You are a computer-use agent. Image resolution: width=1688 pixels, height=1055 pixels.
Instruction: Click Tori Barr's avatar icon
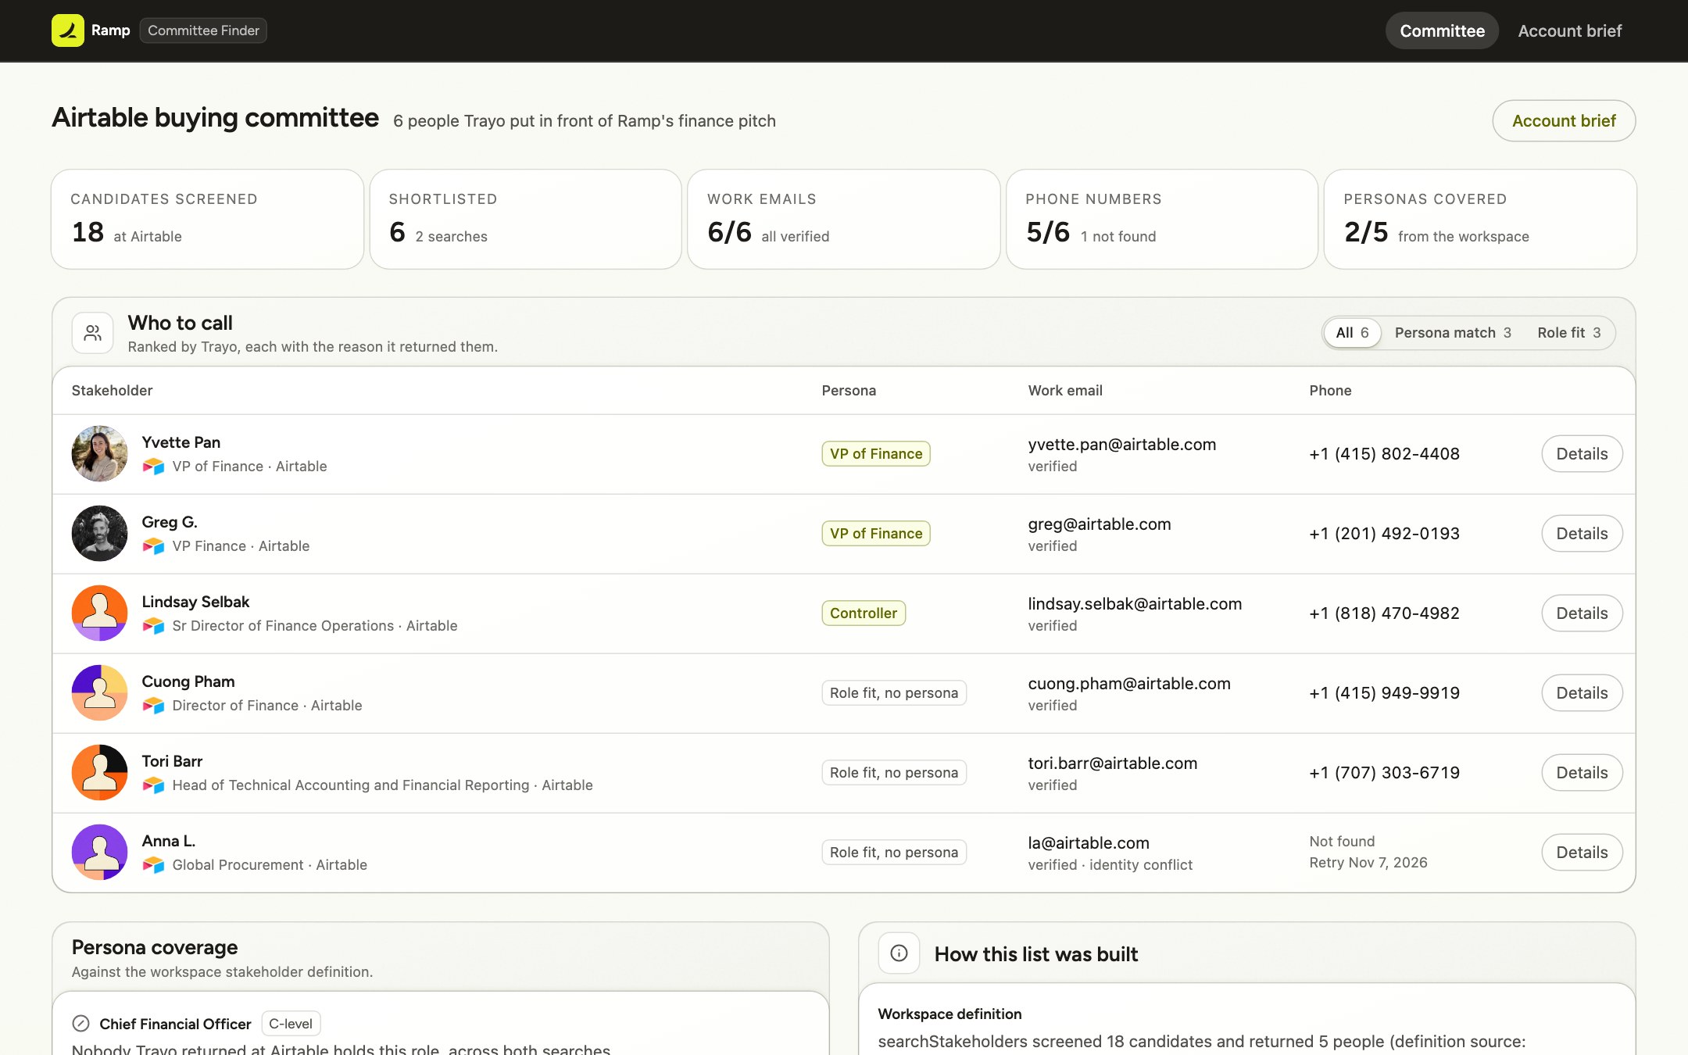[x=99, y=773]
